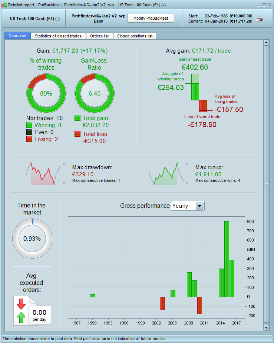This screenshot has width=274, height=343.
Task: Open the Closed positions list tab
Action: tap(135, 36)
